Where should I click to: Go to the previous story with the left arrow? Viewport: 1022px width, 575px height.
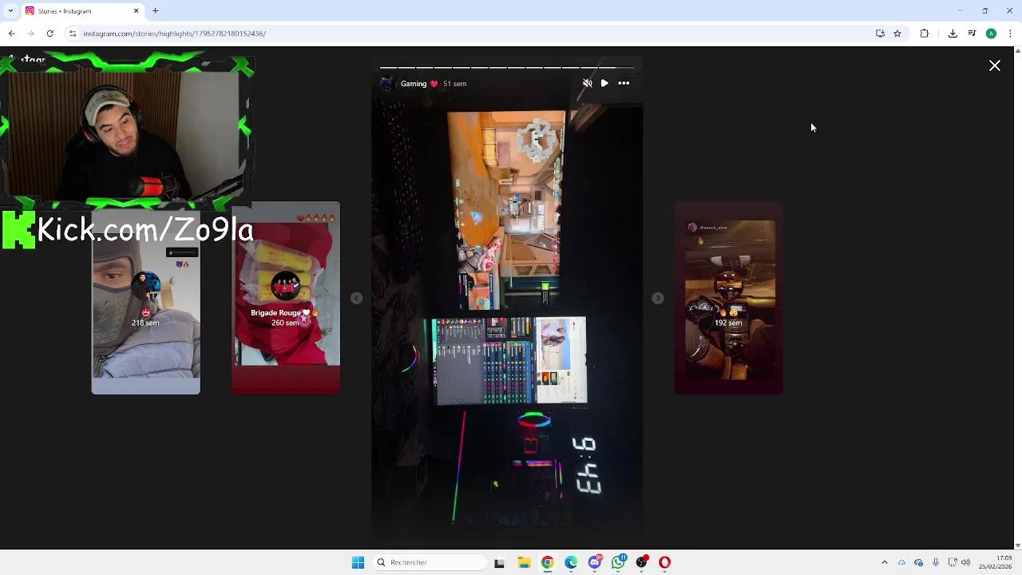(x=357, y=298)
